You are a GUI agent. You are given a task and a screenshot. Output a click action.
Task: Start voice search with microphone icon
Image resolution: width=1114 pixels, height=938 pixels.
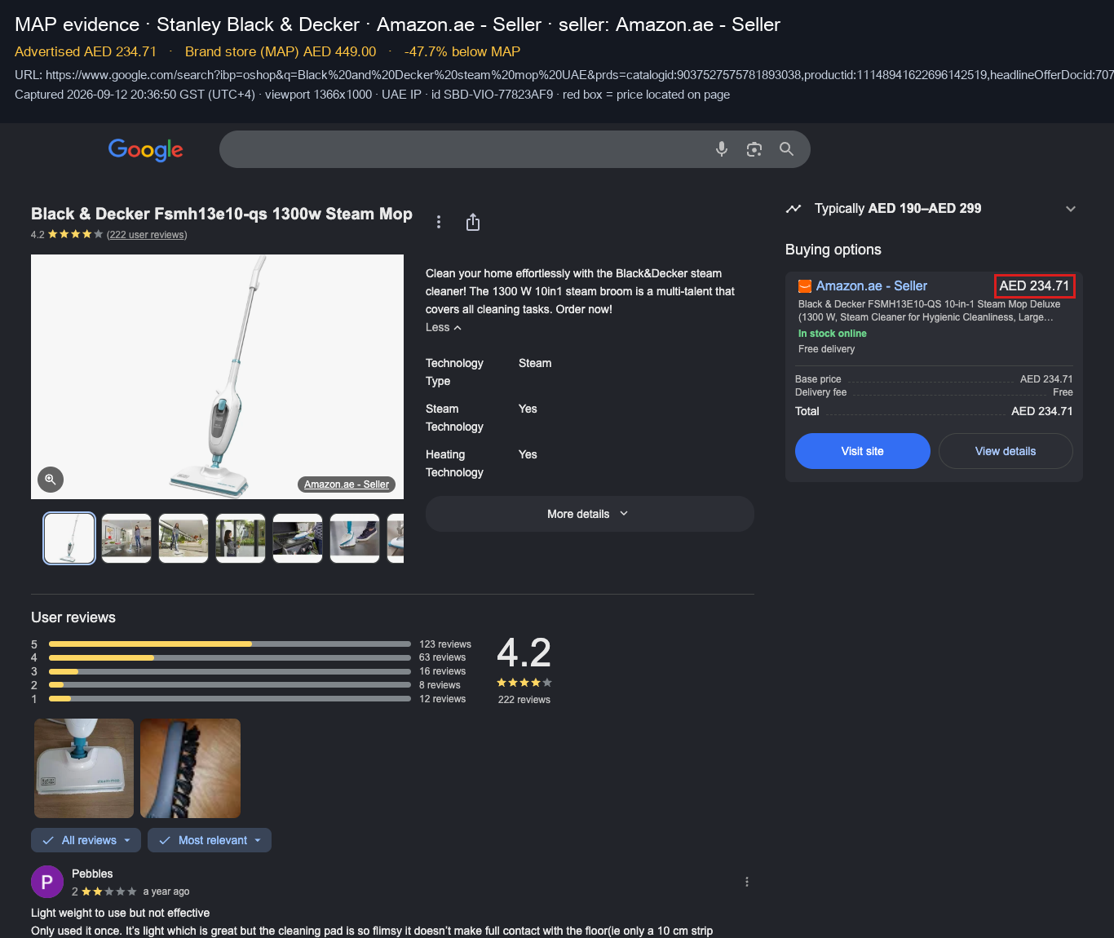coord(722,149)
